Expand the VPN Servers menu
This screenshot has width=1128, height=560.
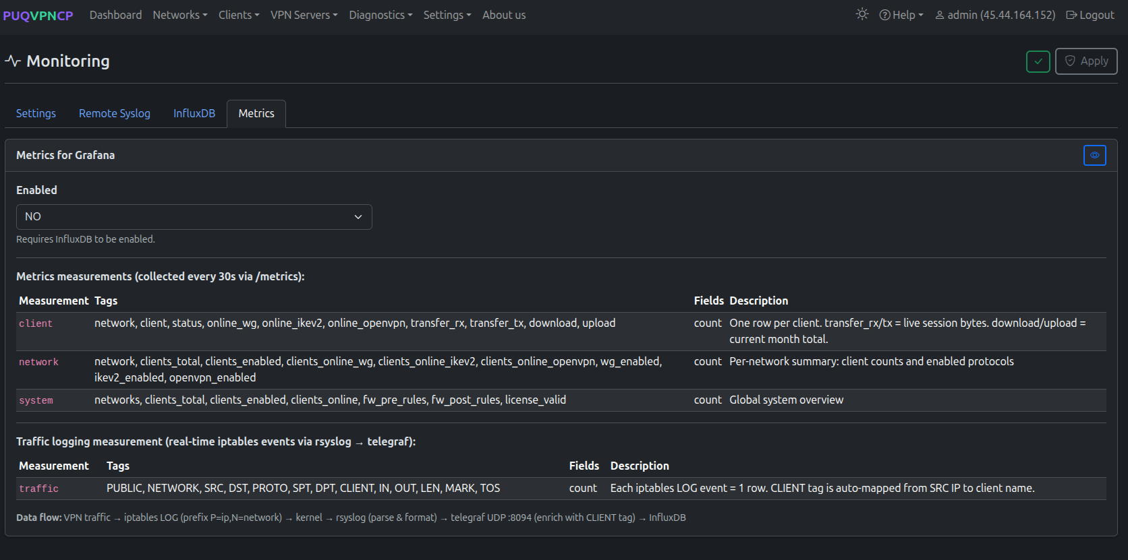click(x=304, y=15)
